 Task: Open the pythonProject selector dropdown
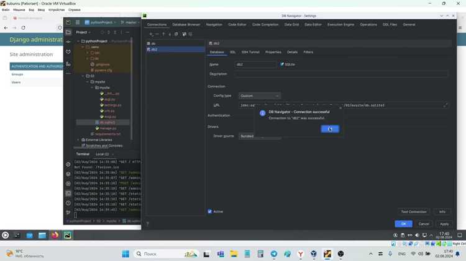click(x=101, y=22)
